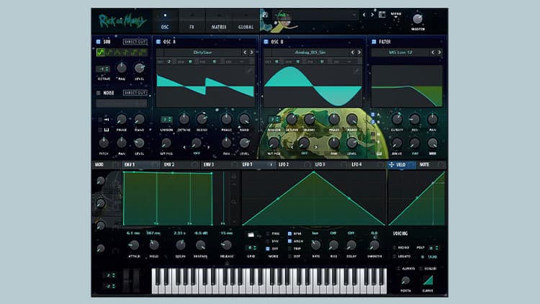
Task: Enable MONO voicing checkbox
Action: [x=395, y=248]
